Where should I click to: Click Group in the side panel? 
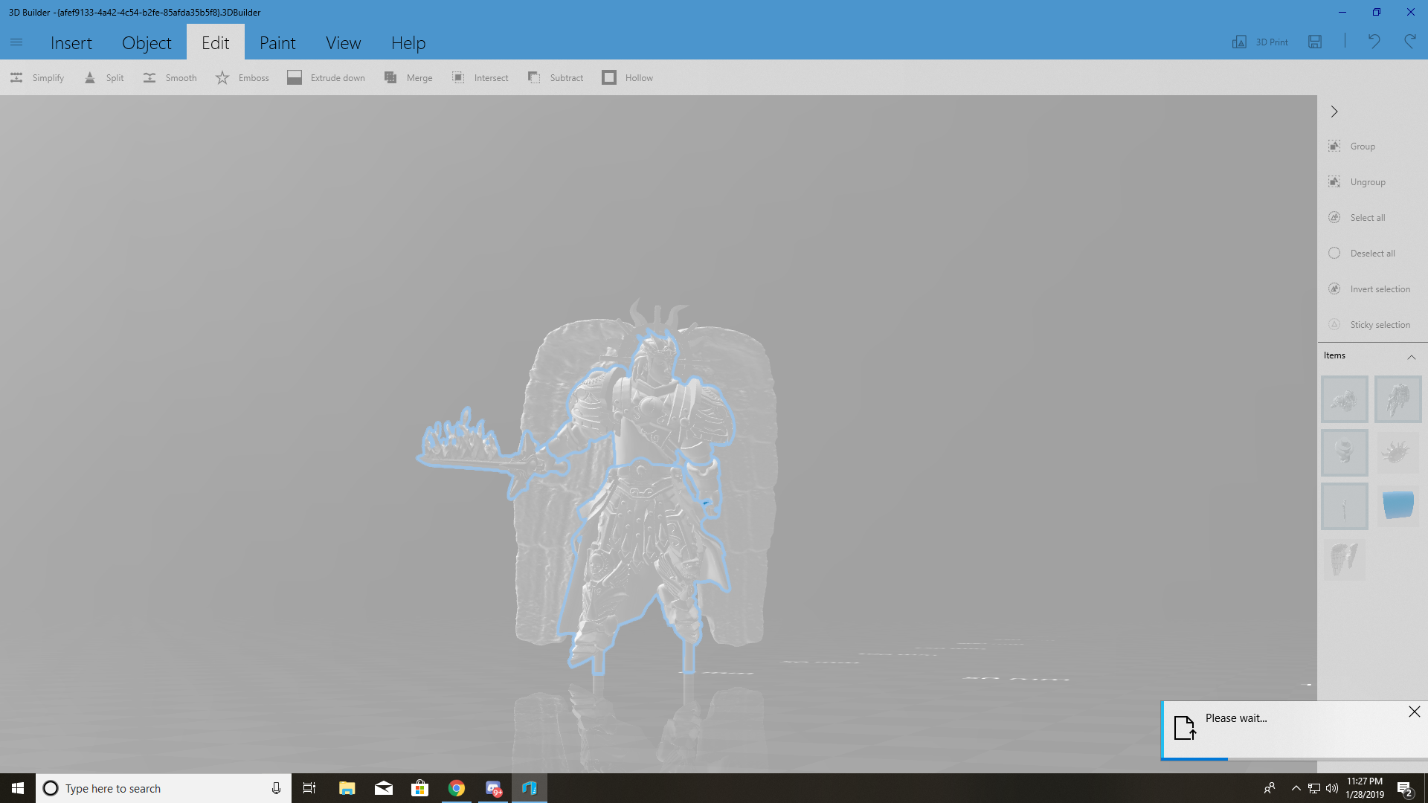(x=1352, y=146)
